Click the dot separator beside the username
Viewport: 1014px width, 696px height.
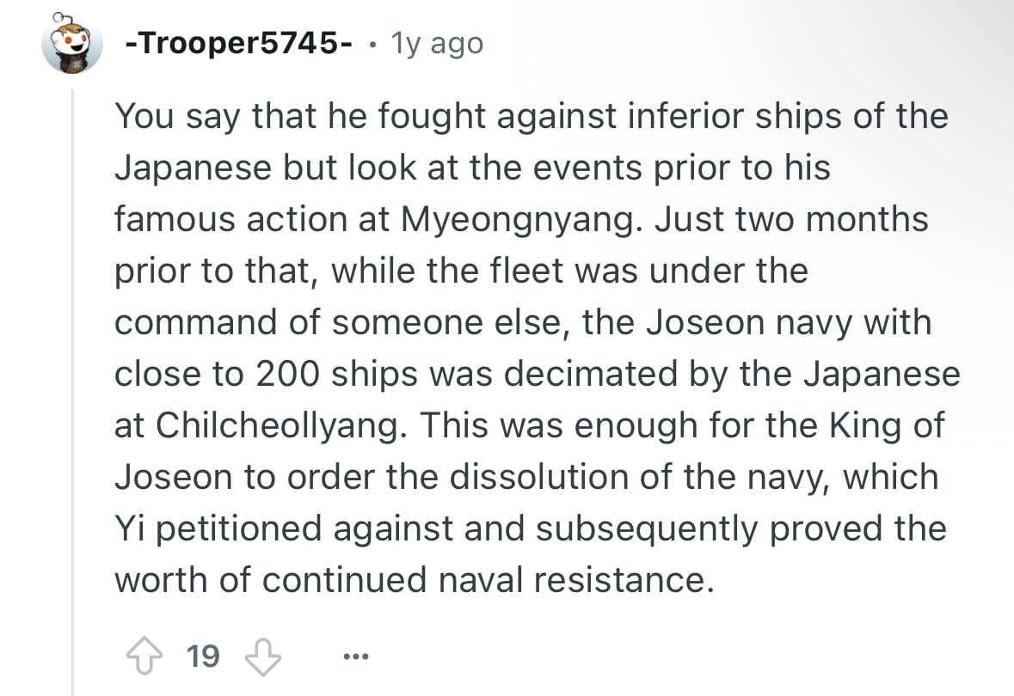[372, 45]
